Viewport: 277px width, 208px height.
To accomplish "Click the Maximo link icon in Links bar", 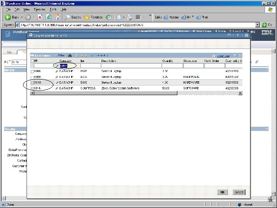I will (165, 17).
